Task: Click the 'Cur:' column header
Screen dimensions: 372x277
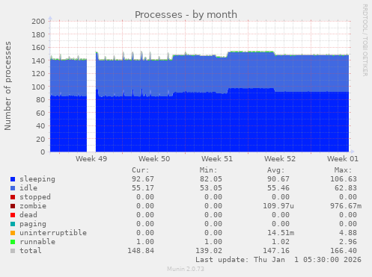Action: tap(141, 170)
